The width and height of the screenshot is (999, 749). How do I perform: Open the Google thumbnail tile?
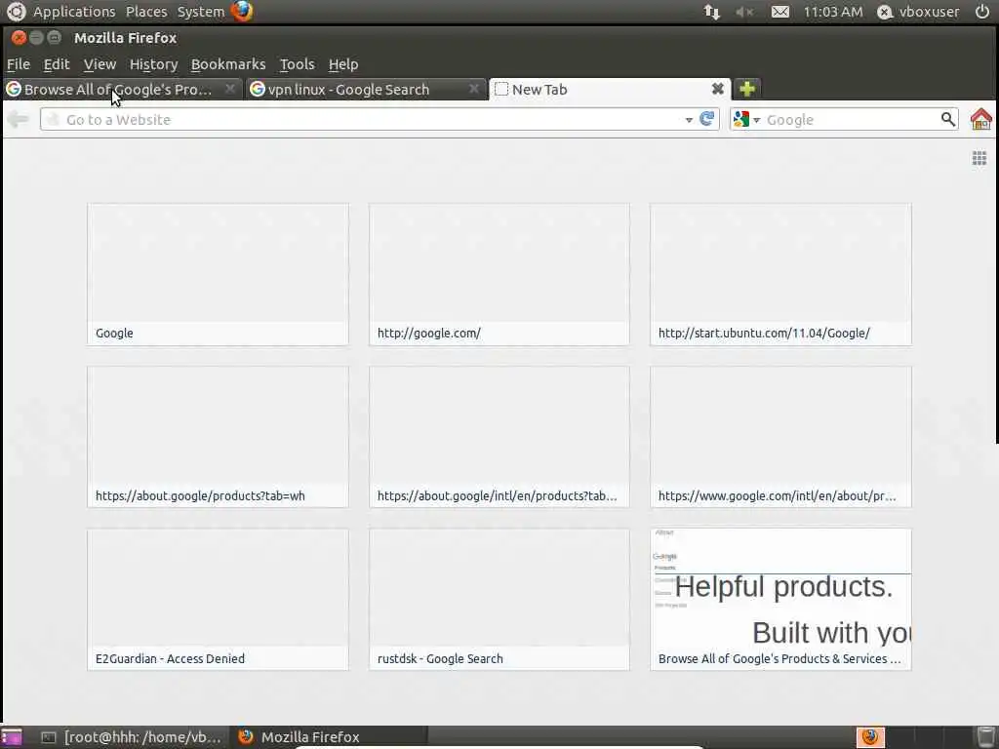pyautogui.click(x=218, y=274)
